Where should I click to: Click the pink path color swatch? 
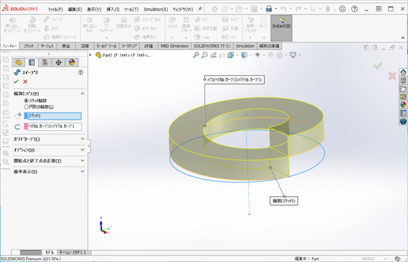25,127
